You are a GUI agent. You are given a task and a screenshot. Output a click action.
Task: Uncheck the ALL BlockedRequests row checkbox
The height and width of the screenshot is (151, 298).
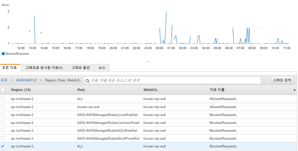point(3,146)
